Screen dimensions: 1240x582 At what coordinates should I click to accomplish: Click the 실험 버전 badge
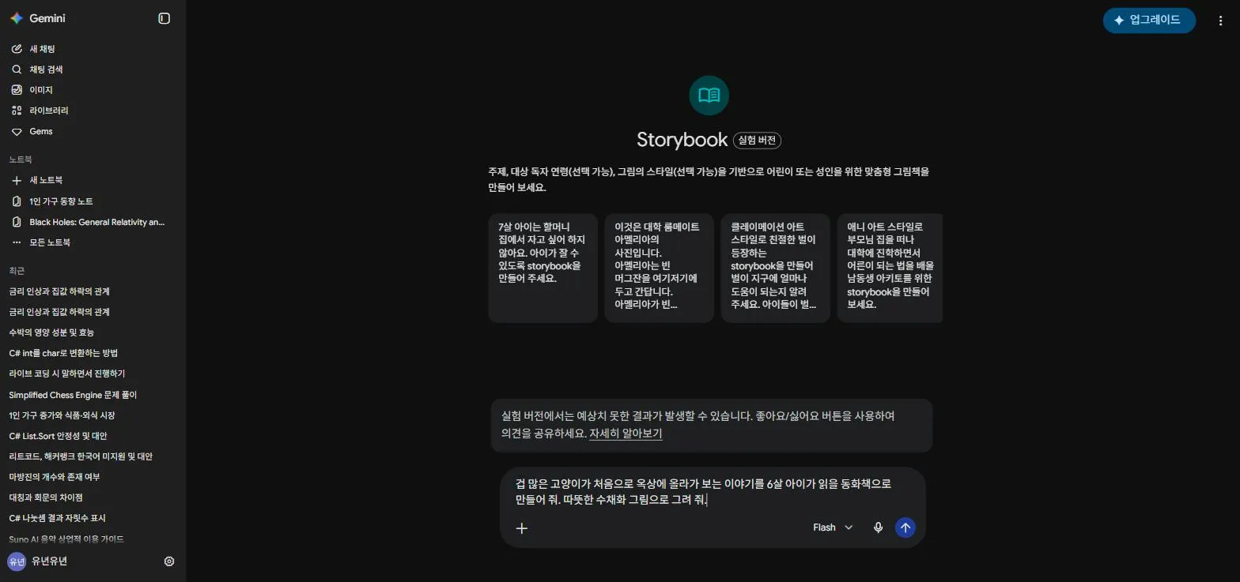[757, 141]
